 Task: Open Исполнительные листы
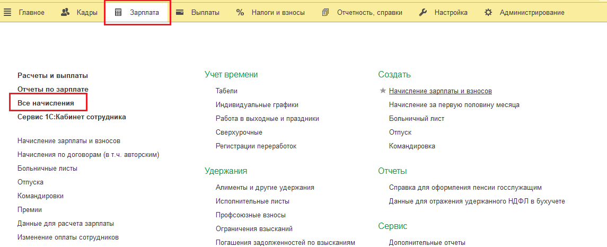(x=252, y=201)
